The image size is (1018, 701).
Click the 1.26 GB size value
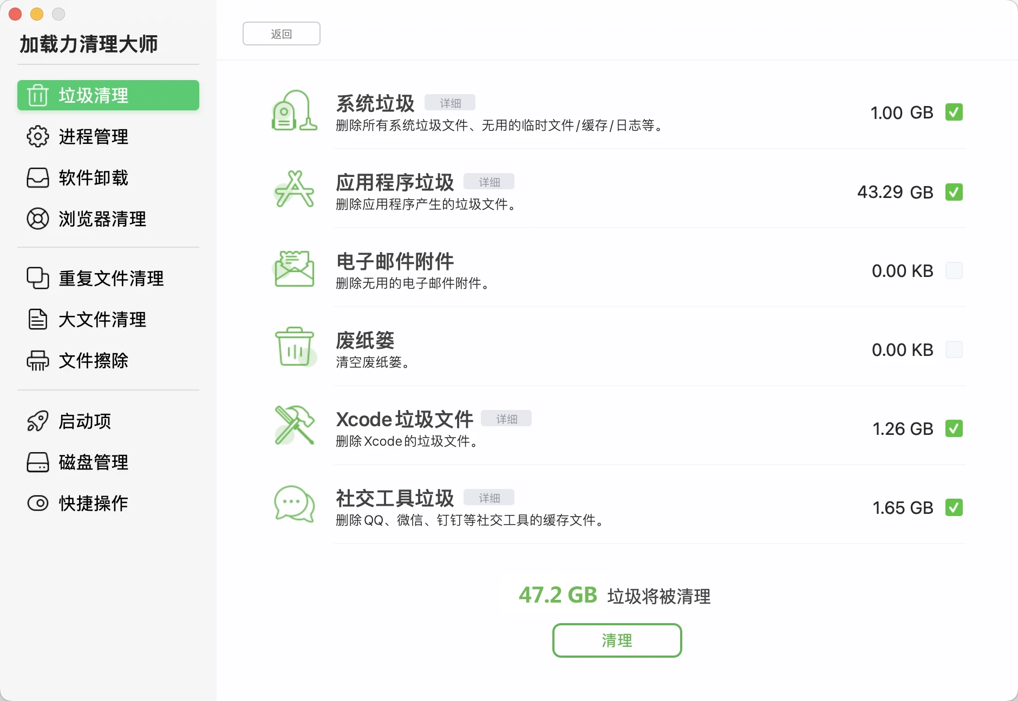click(903, 428)
